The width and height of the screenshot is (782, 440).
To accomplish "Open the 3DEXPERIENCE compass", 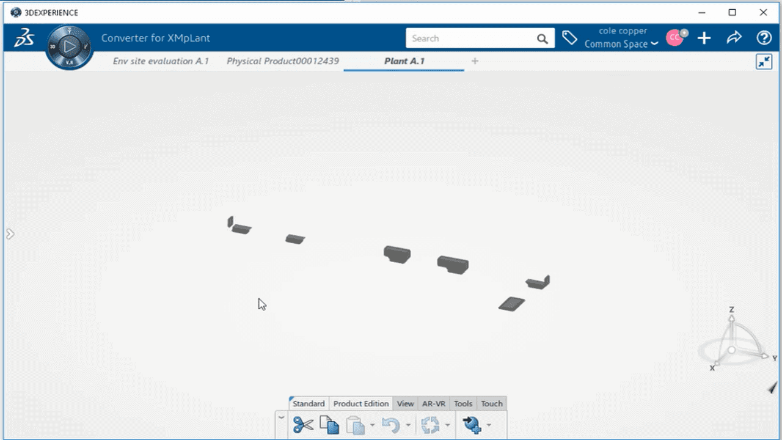I will pos(70,46).
